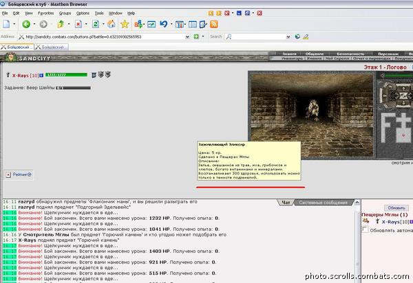Viewport: 413px width, 283px height.
Task: Click the highlighter pencil icon
Action: (306, 37)
